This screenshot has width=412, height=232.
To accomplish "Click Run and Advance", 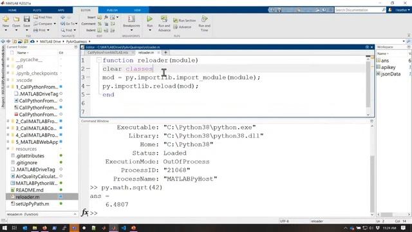I will coord(164,23).
